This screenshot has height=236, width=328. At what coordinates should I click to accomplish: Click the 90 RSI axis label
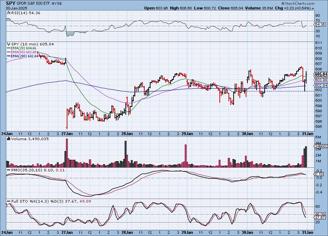[318, 15]
